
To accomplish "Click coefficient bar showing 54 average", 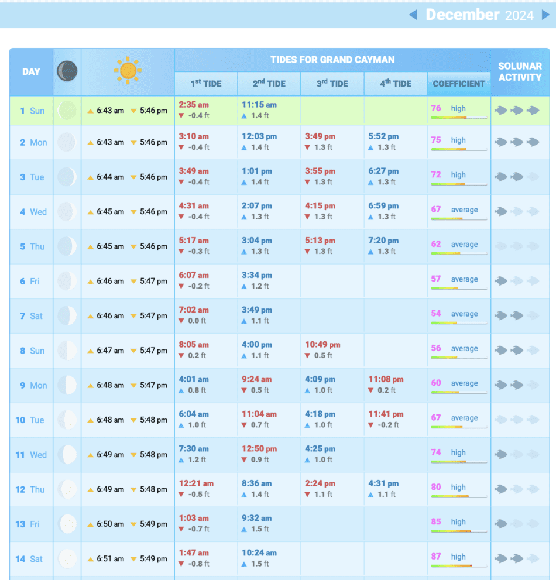I will point(459,322).
